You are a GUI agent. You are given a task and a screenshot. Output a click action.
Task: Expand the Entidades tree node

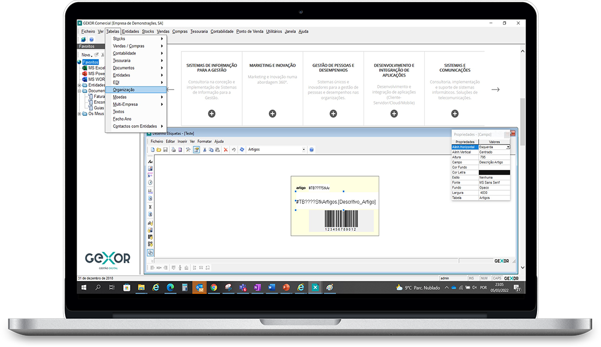(x=79, y=85)
